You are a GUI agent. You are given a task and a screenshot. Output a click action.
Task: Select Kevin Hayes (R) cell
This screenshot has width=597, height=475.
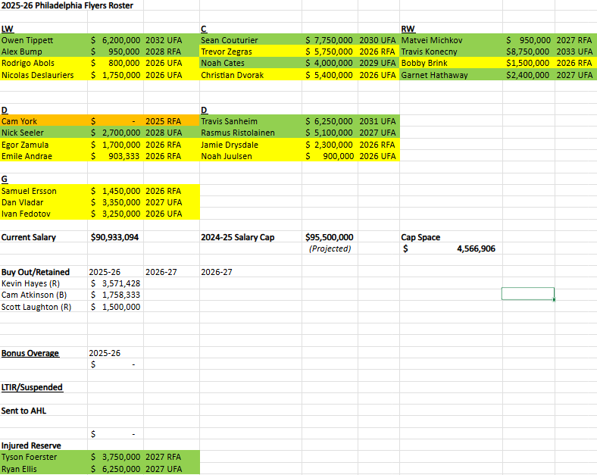coord(44,283)
